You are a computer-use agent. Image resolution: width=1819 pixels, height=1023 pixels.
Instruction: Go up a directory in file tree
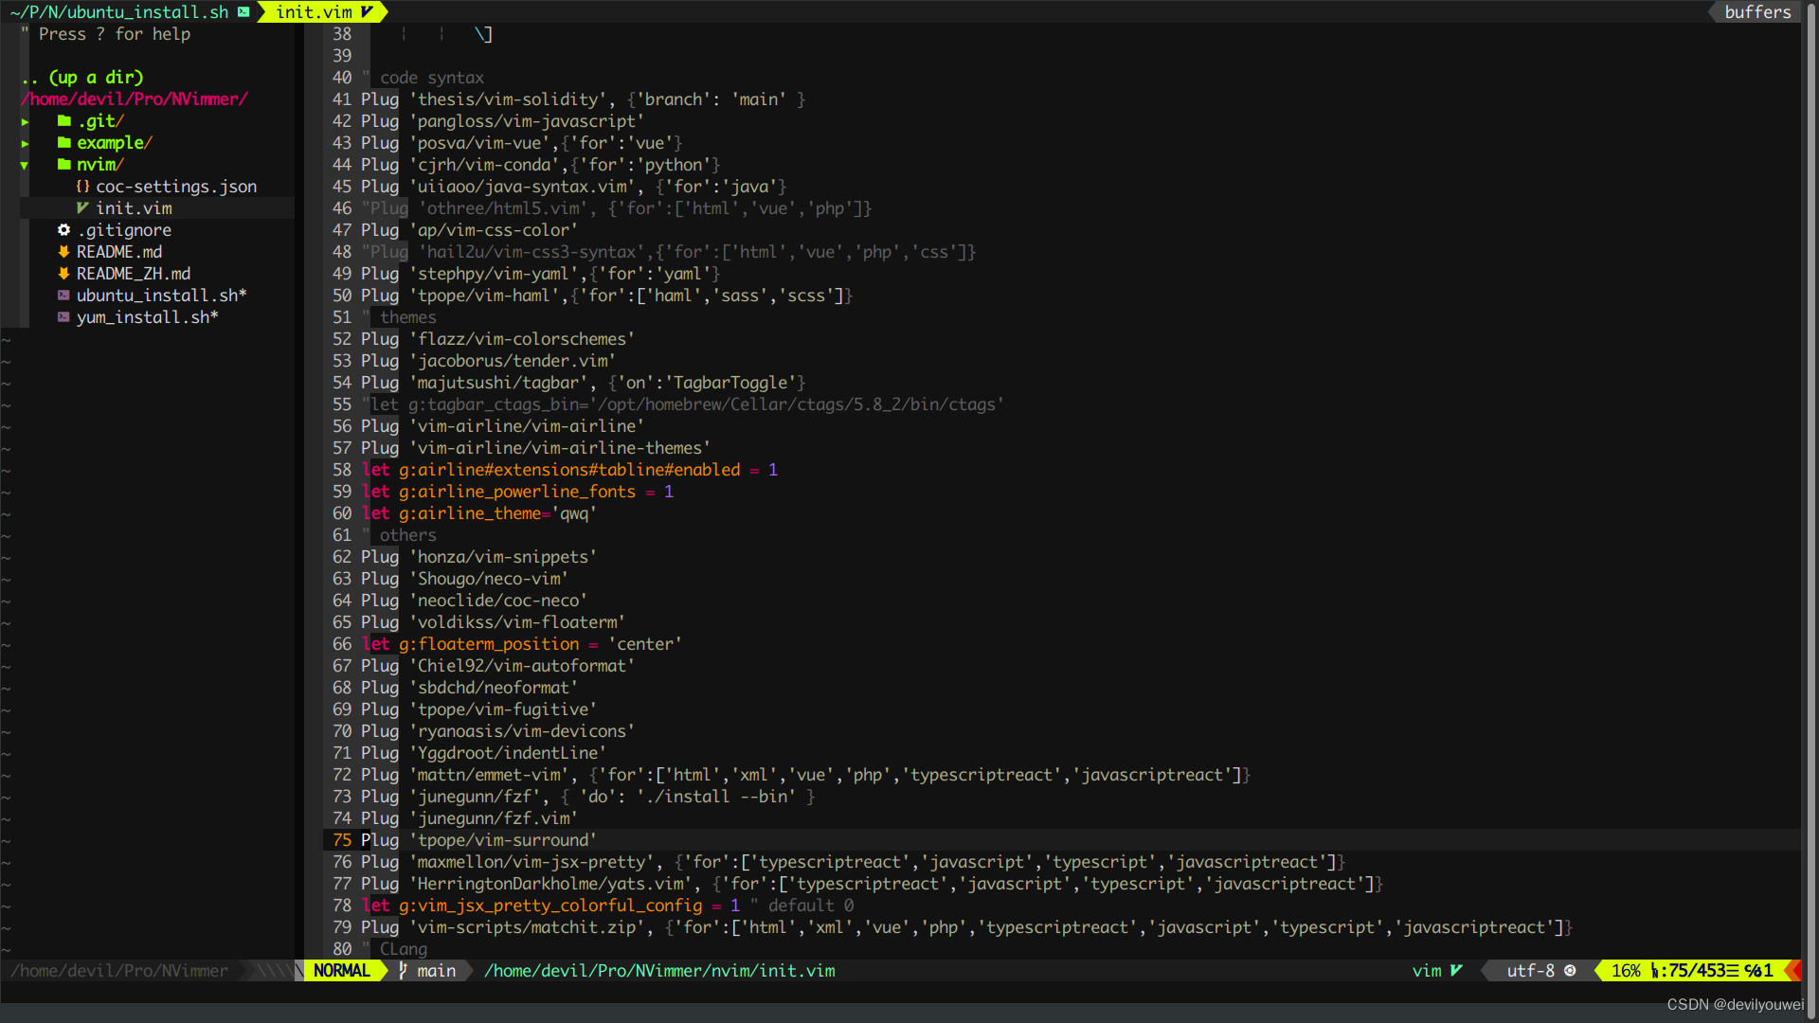81,78
